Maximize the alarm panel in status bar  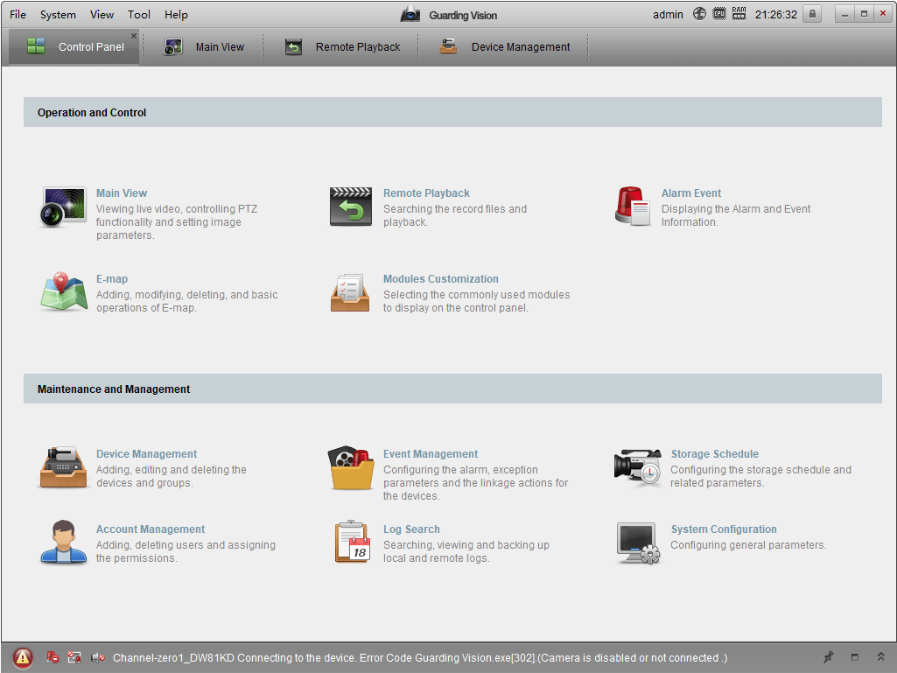tap(855, 657)
